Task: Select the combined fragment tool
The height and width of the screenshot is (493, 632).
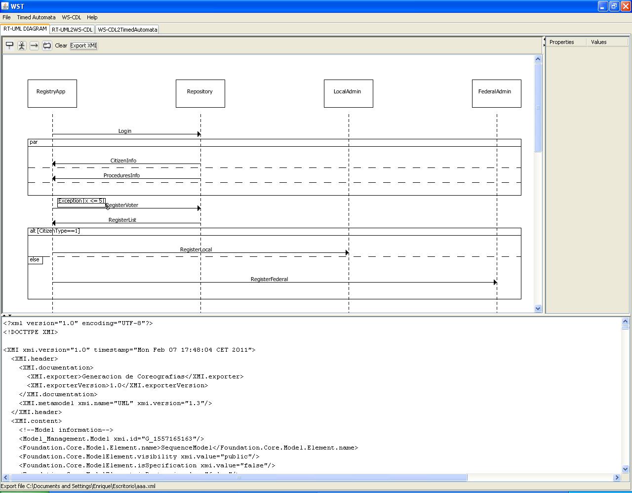Action: click(46, 45)
